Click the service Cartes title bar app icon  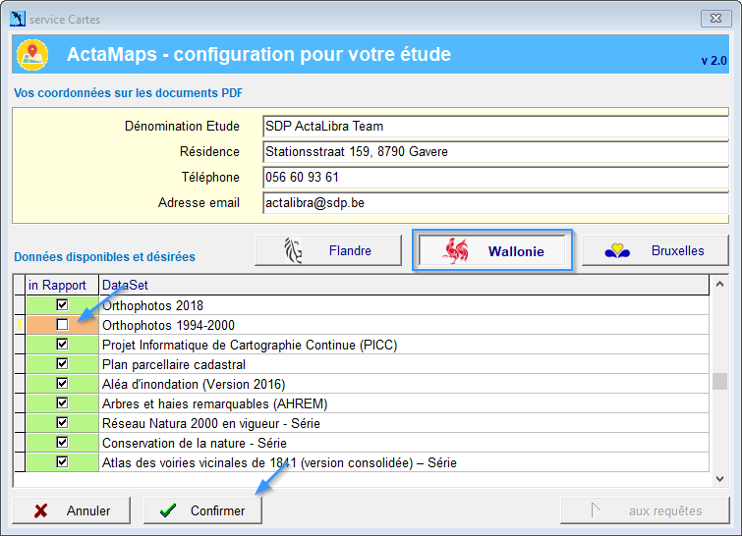18,19
